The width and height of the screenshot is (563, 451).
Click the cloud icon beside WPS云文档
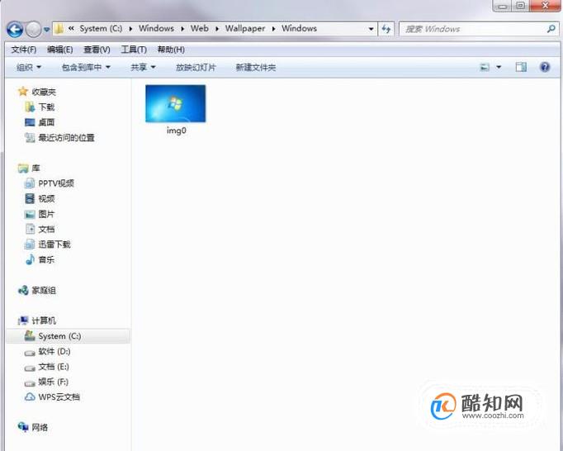tap(30, 397)
